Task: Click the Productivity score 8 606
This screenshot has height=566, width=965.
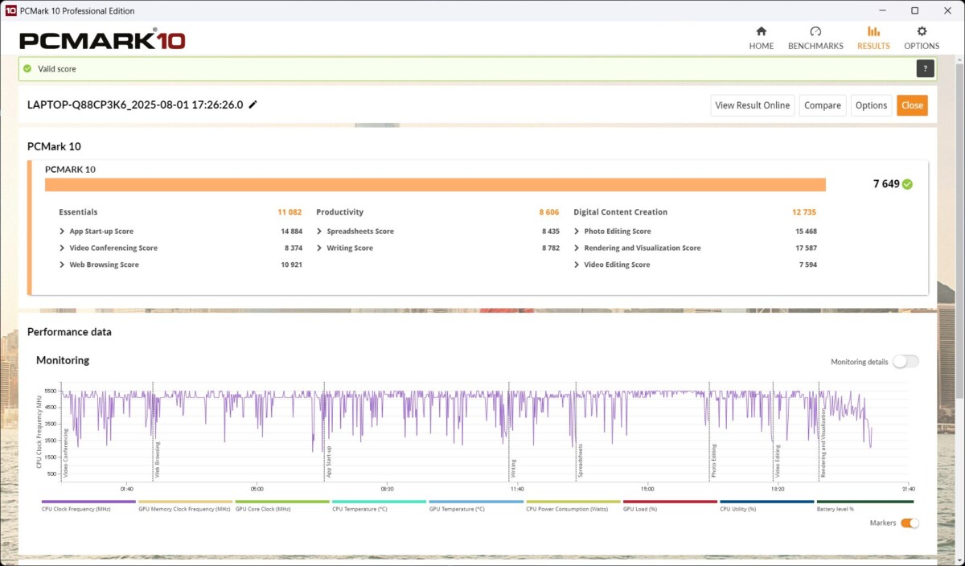Action: click(x=549, y=212)
